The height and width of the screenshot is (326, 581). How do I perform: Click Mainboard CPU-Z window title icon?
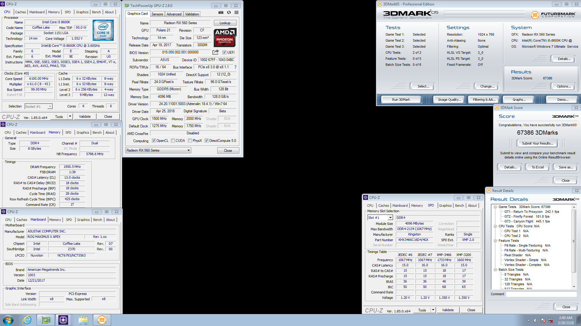coord(4,212)
